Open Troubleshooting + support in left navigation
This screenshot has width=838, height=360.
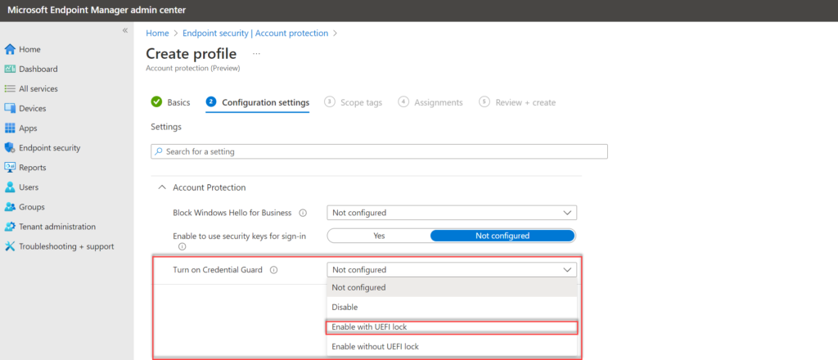click(x=67, y=246)
